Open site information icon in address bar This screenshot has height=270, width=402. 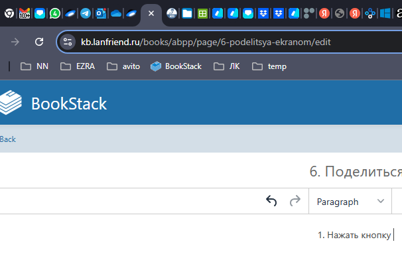tap(68, 42)
